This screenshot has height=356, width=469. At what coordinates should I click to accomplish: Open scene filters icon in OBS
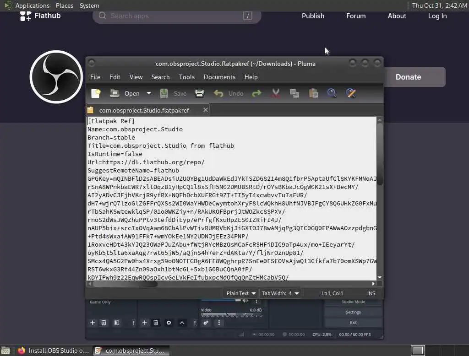(117, 323)
